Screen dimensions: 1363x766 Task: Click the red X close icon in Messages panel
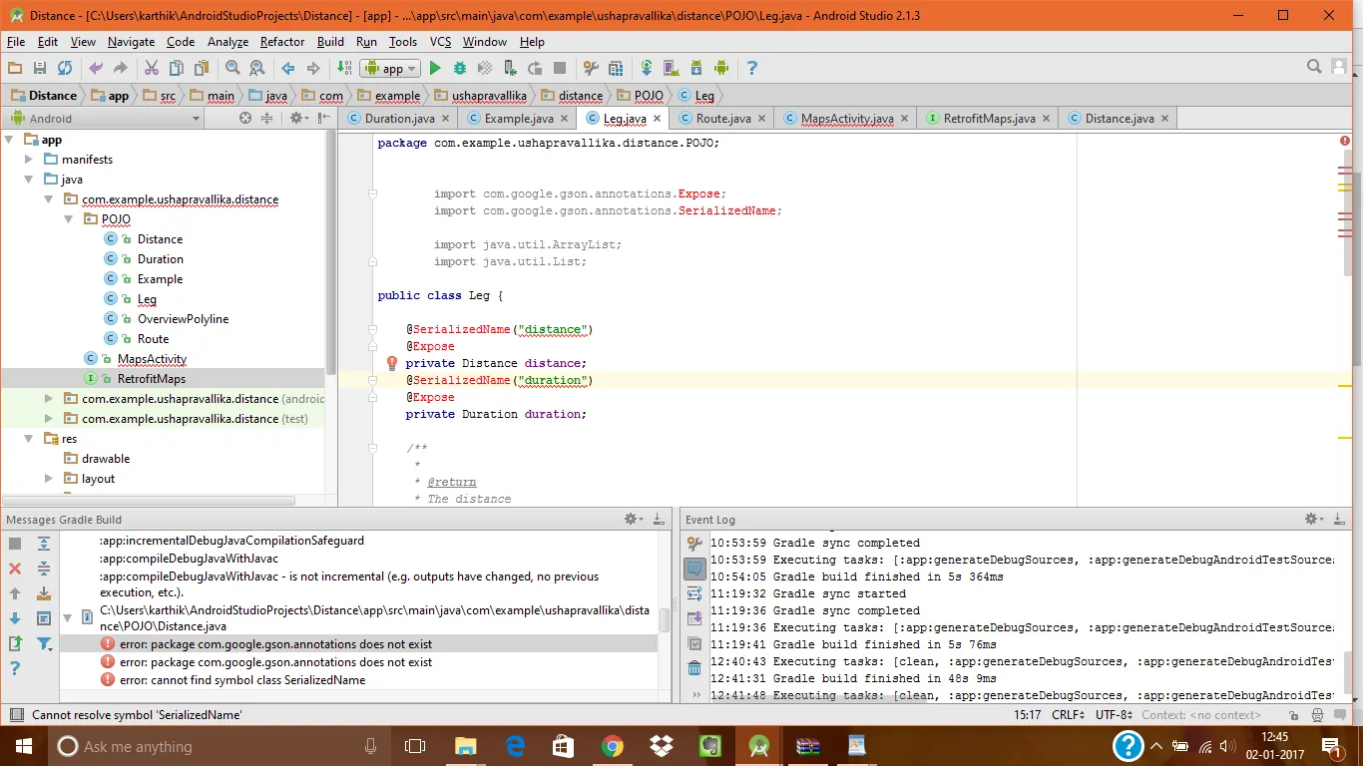click(x=15, y=569)
